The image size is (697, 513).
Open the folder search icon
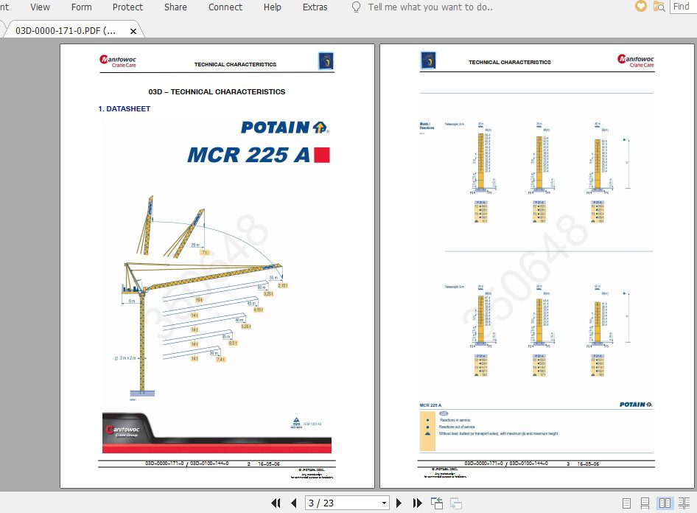coord(659,7)
